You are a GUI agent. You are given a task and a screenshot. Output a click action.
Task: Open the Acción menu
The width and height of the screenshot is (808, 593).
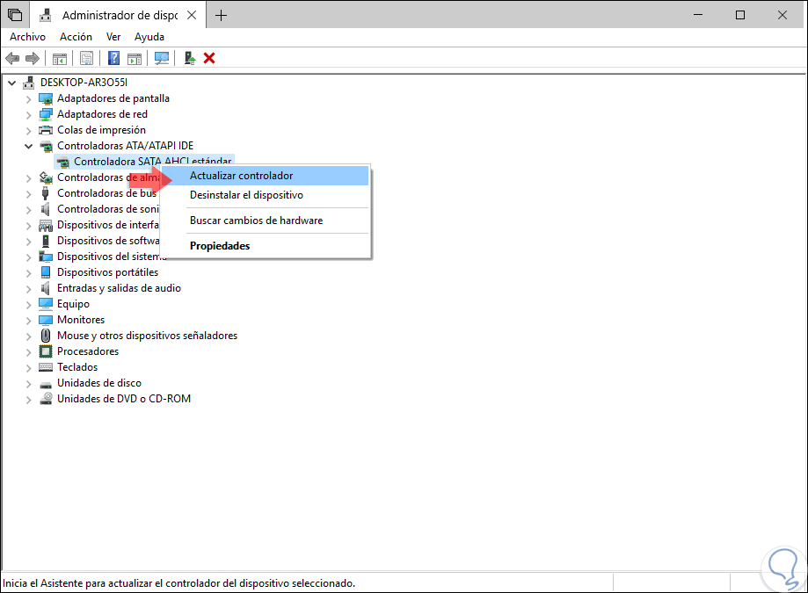76,37
